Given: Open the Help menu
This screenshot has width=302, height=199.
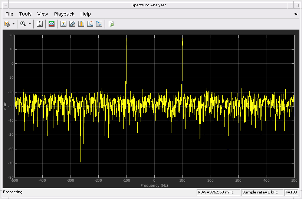Looking at the screenshot, I should coord(85,14).
